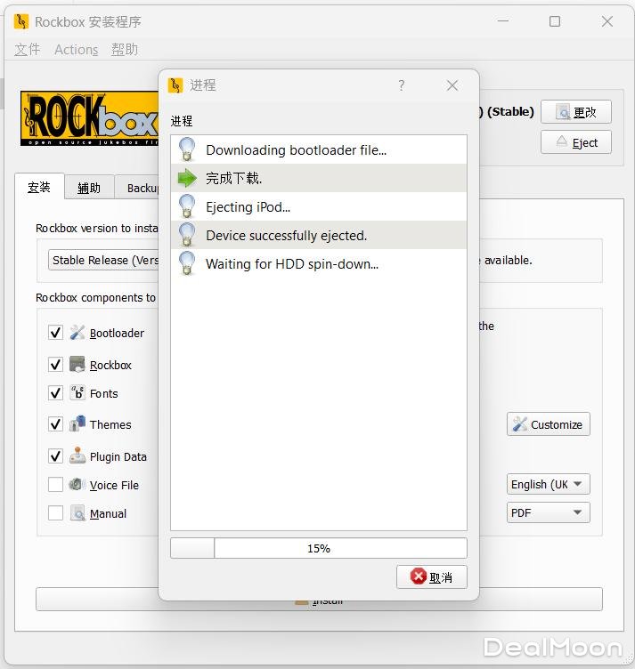The image size is (635, 669).
Task: Click the green arrow download-complete icon
Action: coord(187,178)
